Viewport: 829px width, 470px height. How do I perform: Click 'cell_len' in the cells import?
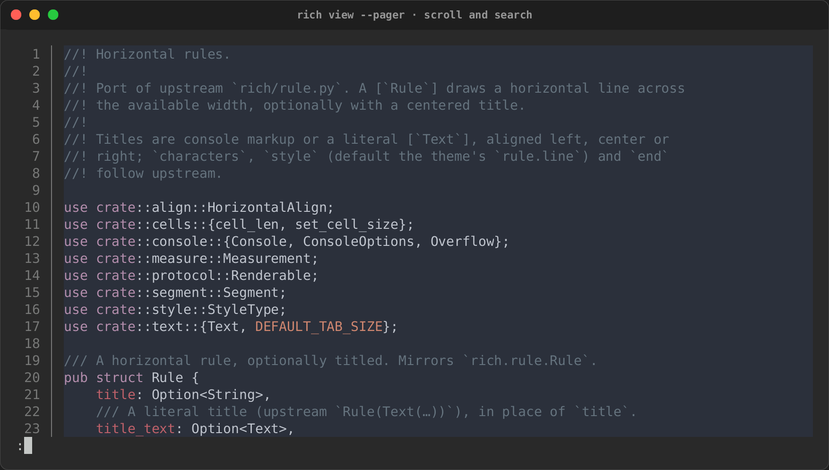point(247,225)
